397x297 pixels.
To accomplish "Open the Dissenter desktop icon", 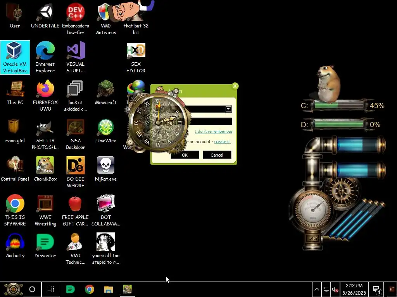I will pyautogui.click(x=45, y=246).
